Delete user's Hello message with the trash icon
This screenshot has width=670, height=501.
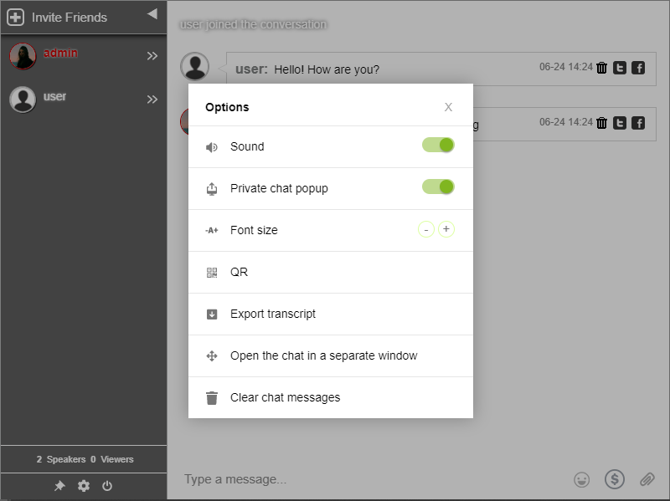(601, 68)
